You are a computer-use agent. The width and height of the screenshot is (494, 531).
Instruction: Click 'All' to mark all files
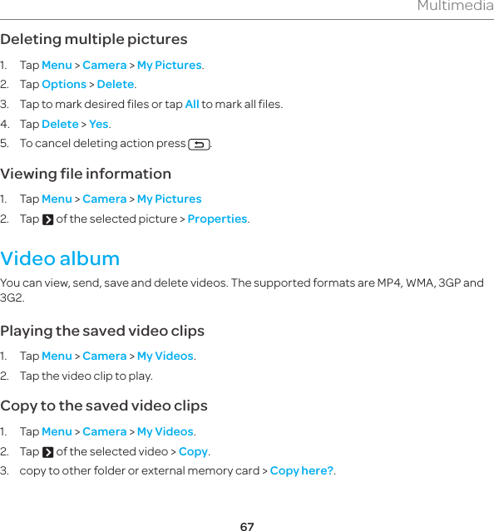tap(192, 104)
